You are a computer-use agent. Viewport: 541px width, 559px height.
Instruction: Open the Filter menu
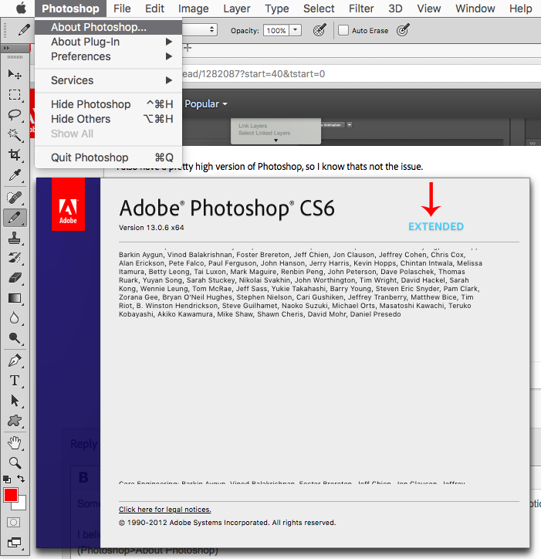361,8
